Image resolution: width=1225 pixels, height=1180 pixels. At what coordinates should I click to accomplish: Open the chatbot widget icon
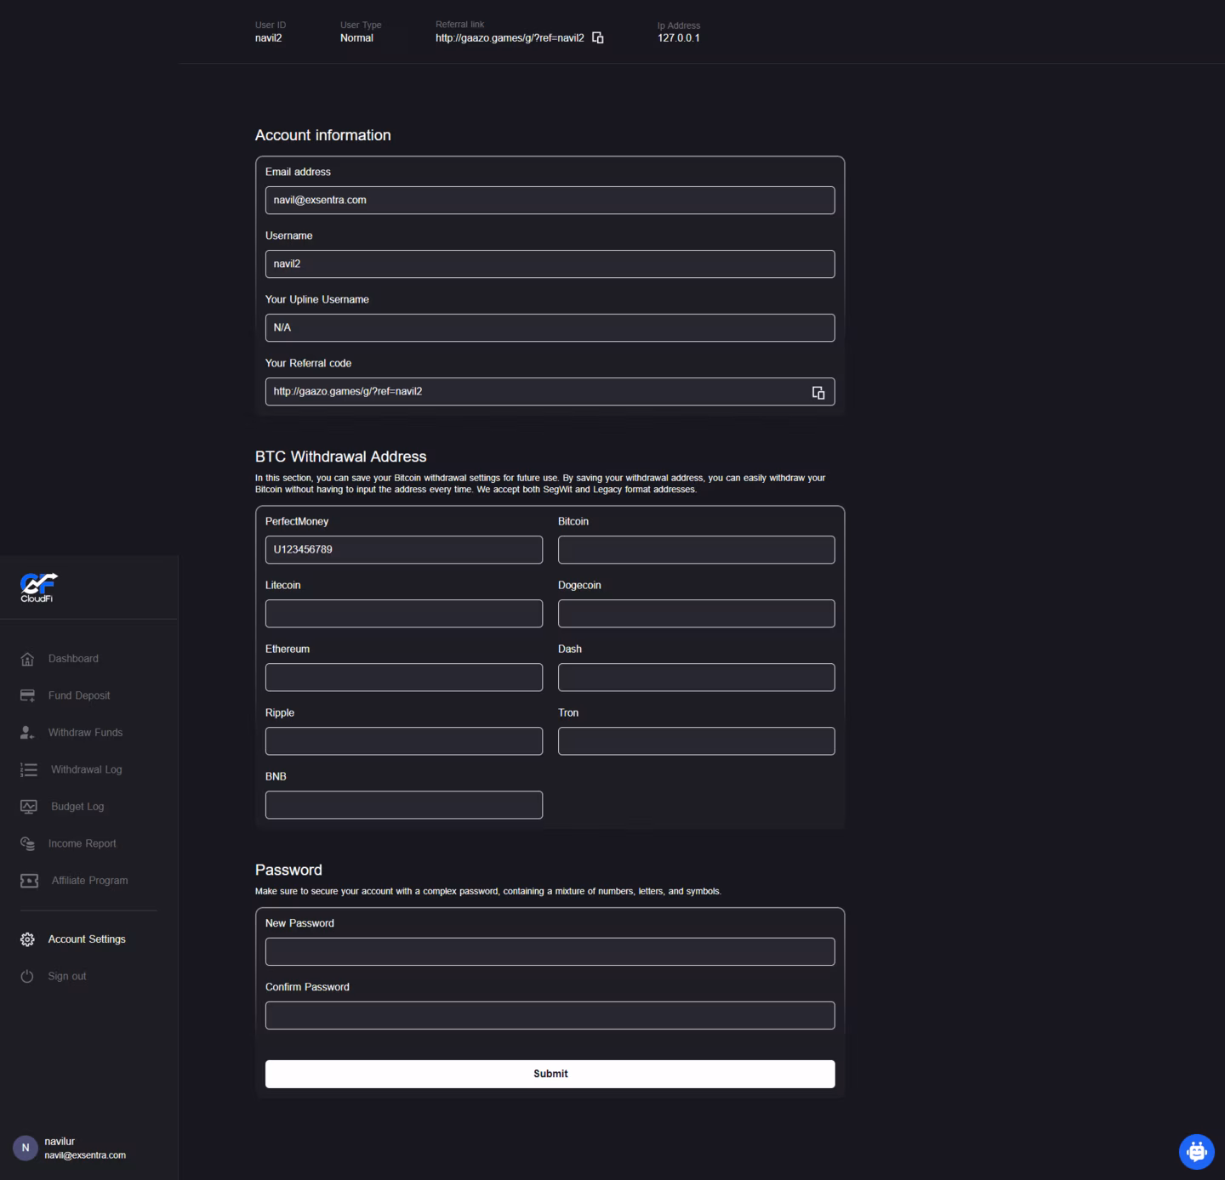click(1196, 1151)
